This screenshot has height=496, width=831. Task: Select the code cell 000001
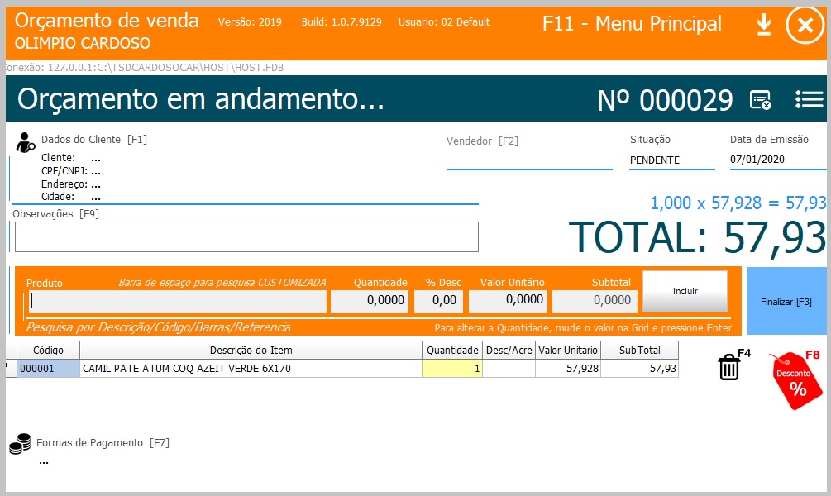[x=48, y=369]
